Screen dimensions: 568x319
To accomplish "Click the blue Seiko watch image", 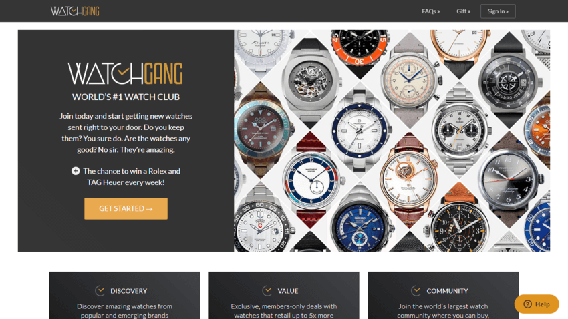I will click(x=360, y=224).
